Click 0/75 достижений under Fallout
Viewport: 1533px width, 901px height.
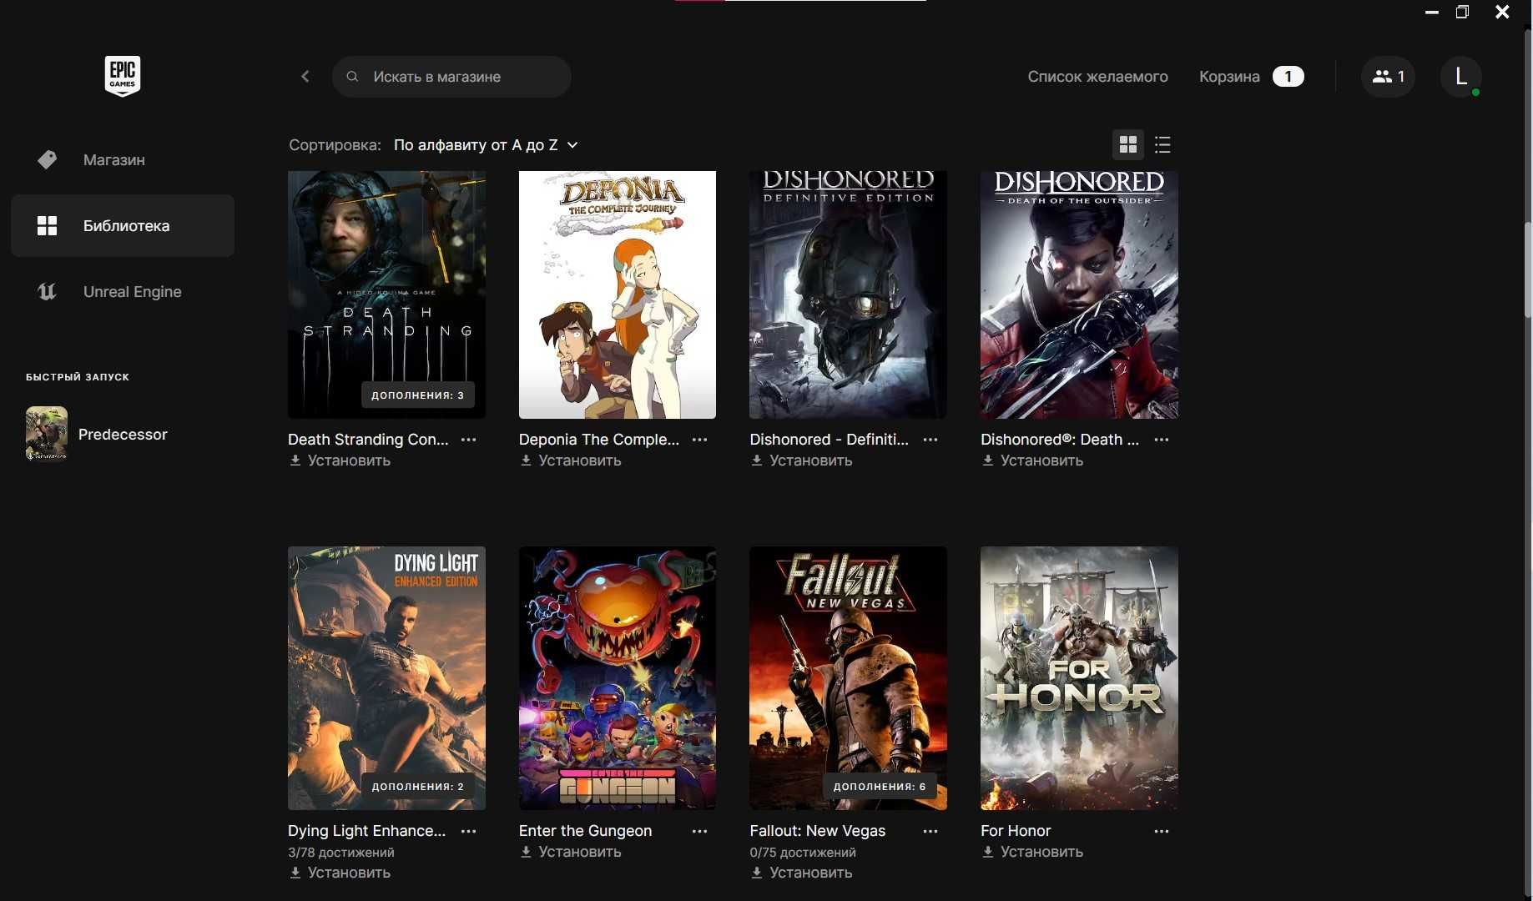coord(802,853)
